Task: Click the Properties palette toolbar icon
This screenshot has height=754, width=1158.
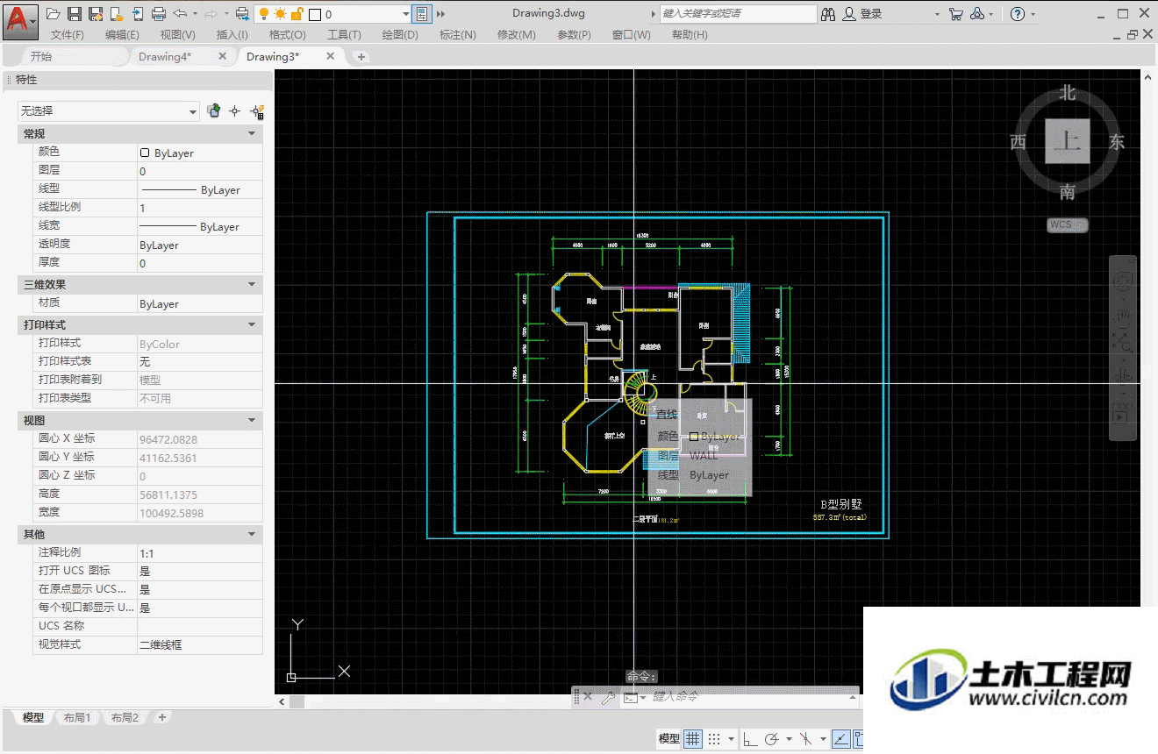Action: click(422, 14)
